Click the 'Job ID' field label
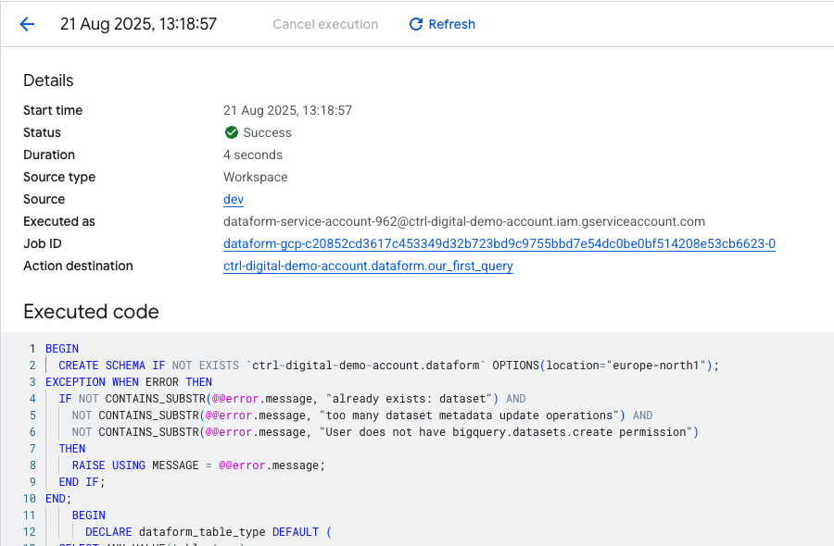The width and height of the screenshot is (834, 546). point(43,243)
